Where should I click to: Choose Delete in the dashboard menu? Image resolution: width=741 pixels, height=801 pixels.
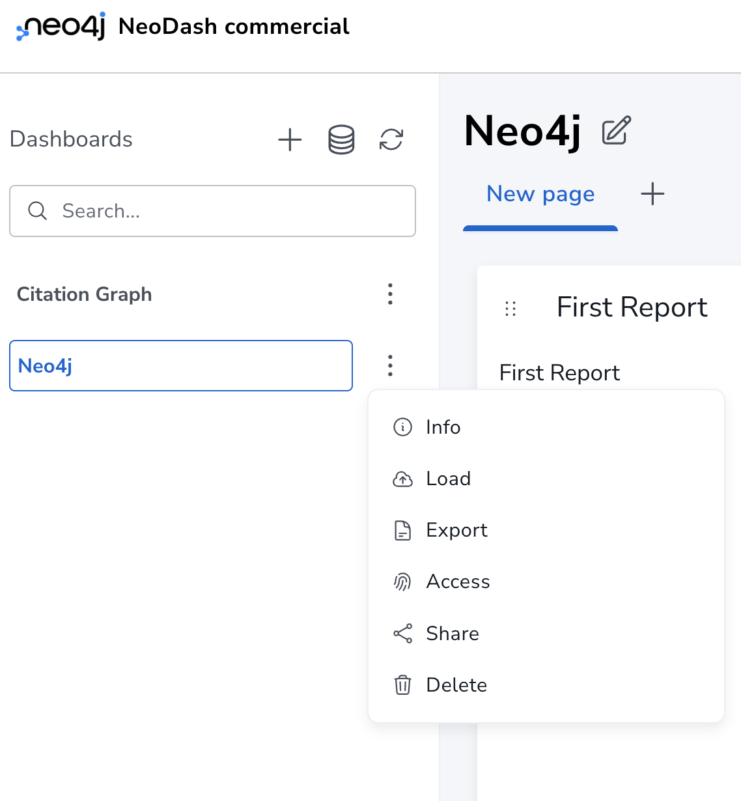[546, 685]
